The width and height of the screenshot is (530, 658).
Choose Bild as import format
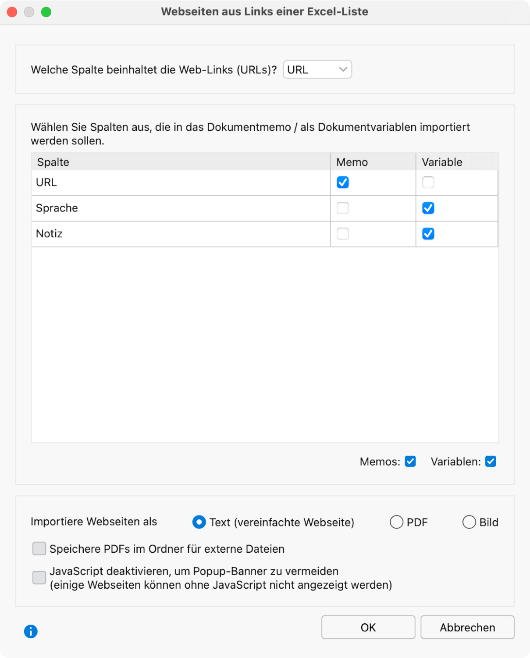point(469,522)
